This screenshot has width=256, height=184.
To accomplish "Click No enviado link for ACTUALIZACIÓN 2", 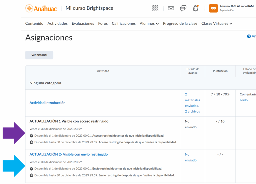I will tap(191, 157).
